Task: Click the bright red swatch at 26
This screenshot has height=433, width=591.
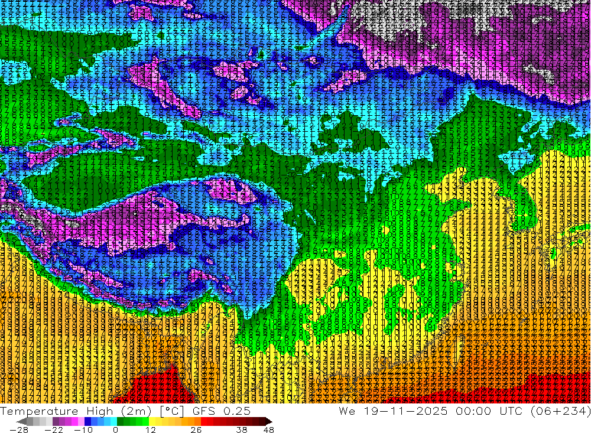Action: pyautogui.click(x=204, y=421)
